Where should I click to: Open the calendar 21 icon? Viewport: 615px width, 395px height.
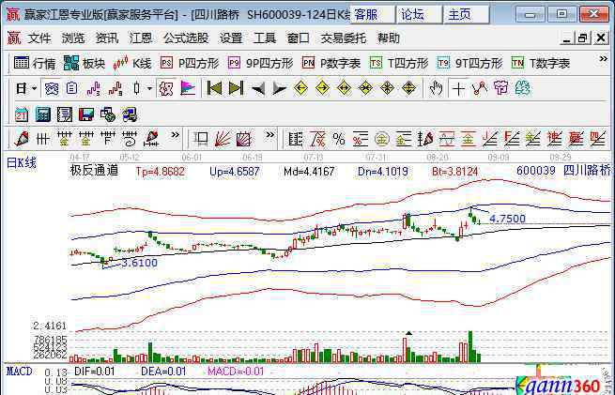[22, 114]
